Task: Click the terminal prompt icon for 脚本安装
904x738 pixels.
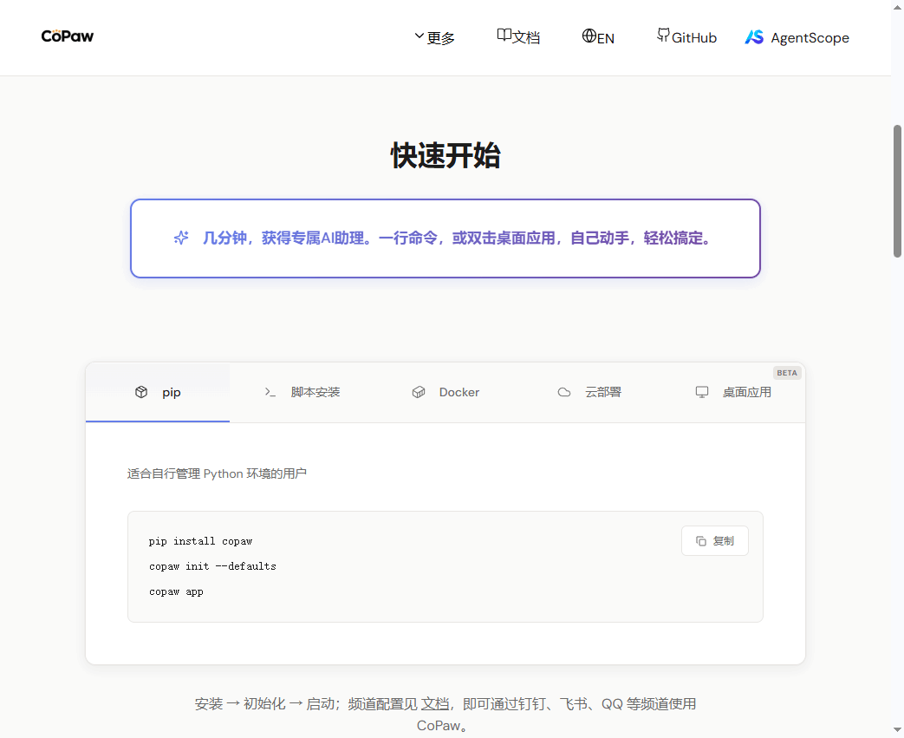Action: (270, 393)
